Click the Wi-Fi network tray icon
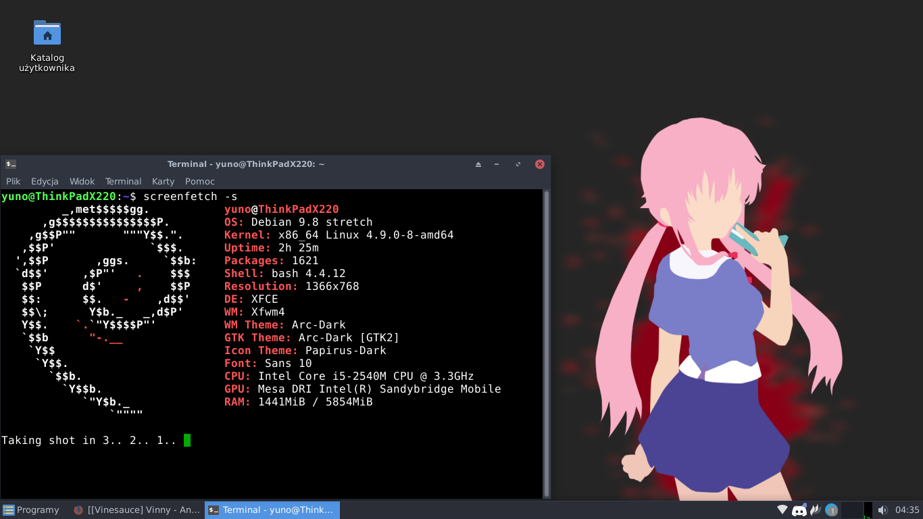923x519 pixels. (782, 510)
